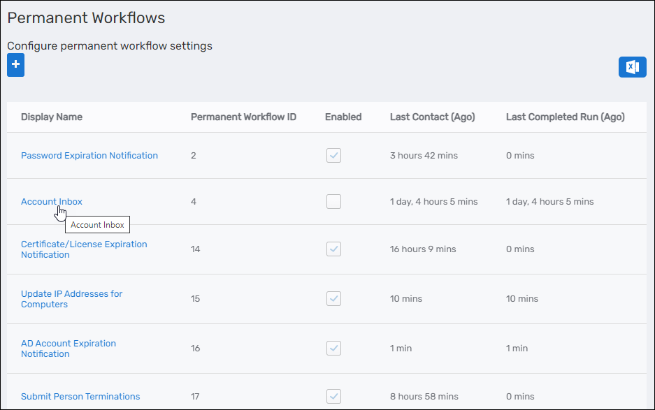This screenshot has height=410, width=655.
Task: Sort by Display Name column header
Action: (x=51, y=117)
